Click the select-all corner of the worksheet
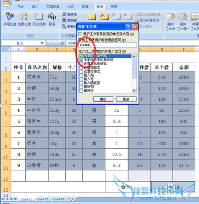This screenshot has width=199, height=204. point(6,50)
